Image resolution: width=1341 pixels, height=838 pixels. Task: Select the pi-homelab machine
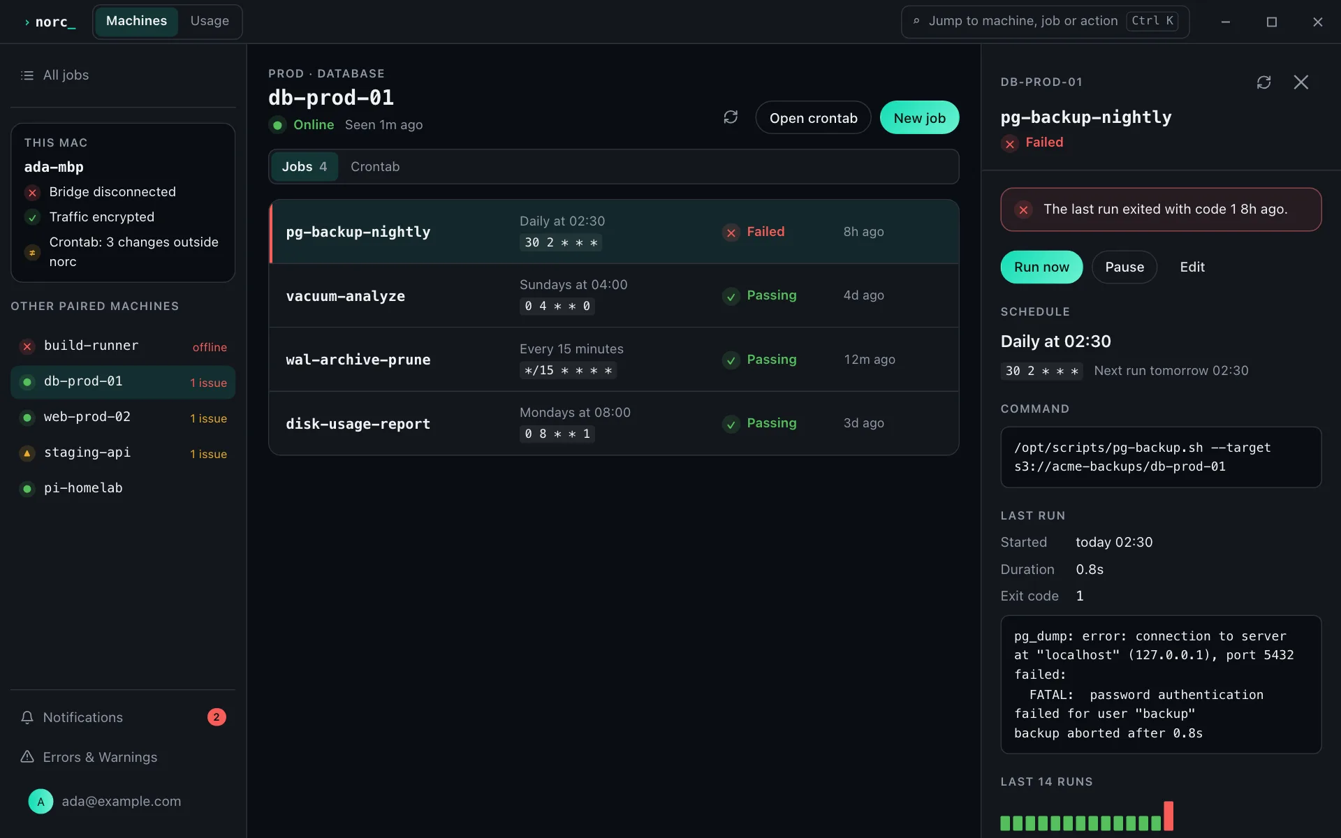tap(123, 489)
